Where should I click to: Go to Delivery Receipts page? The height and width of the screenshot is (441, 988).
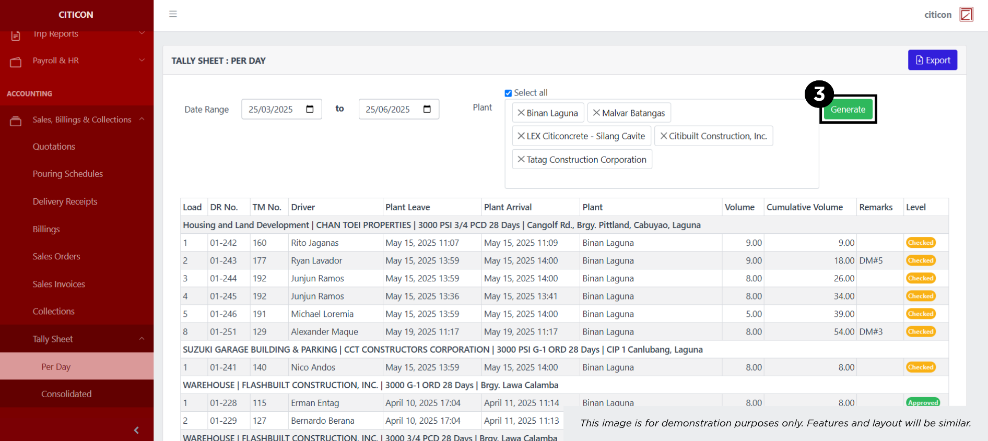(65, 201)
